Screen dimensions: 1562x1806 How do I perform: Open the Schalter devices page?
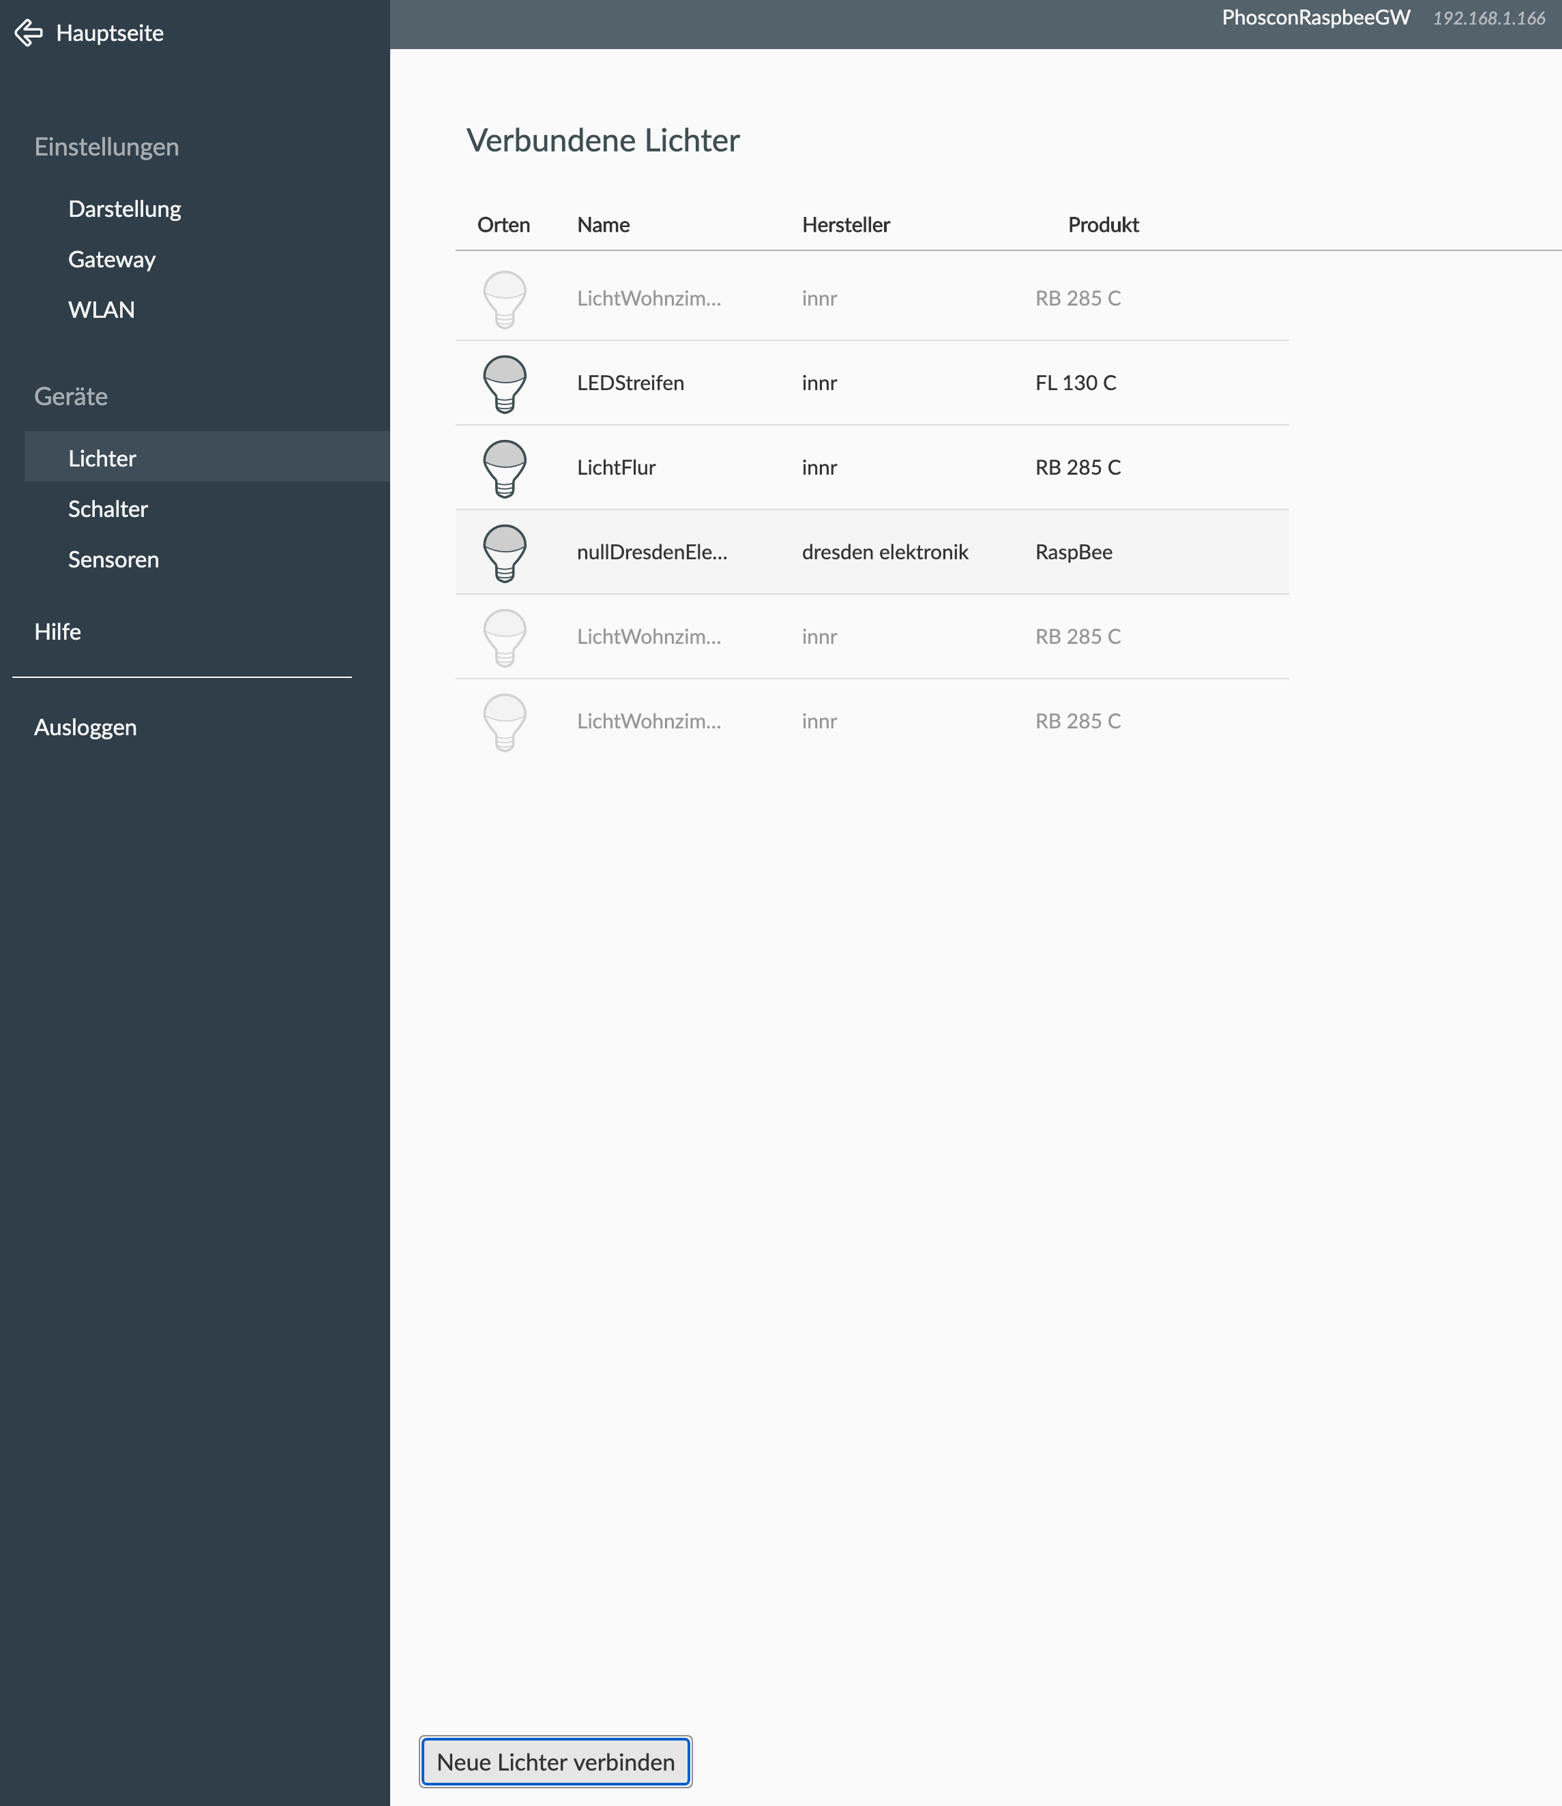click(108, 509)
